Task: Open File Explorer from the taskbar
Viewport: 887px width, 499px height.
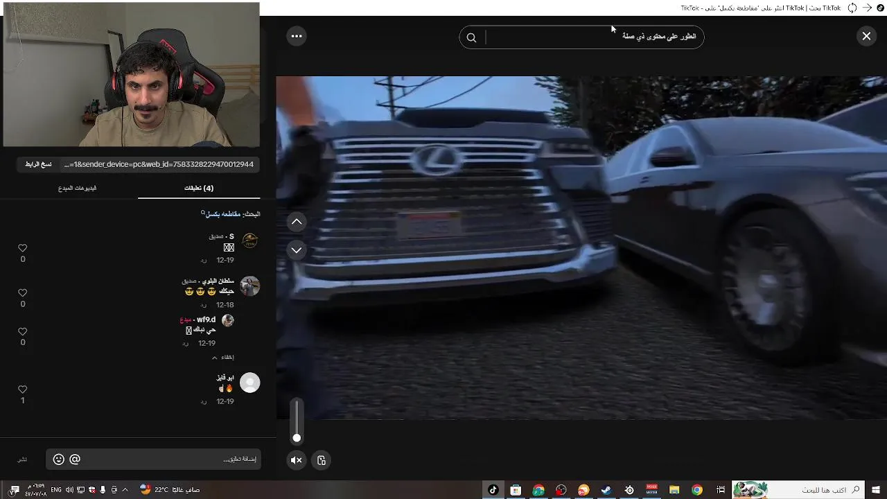Action: tap(674, 490)
